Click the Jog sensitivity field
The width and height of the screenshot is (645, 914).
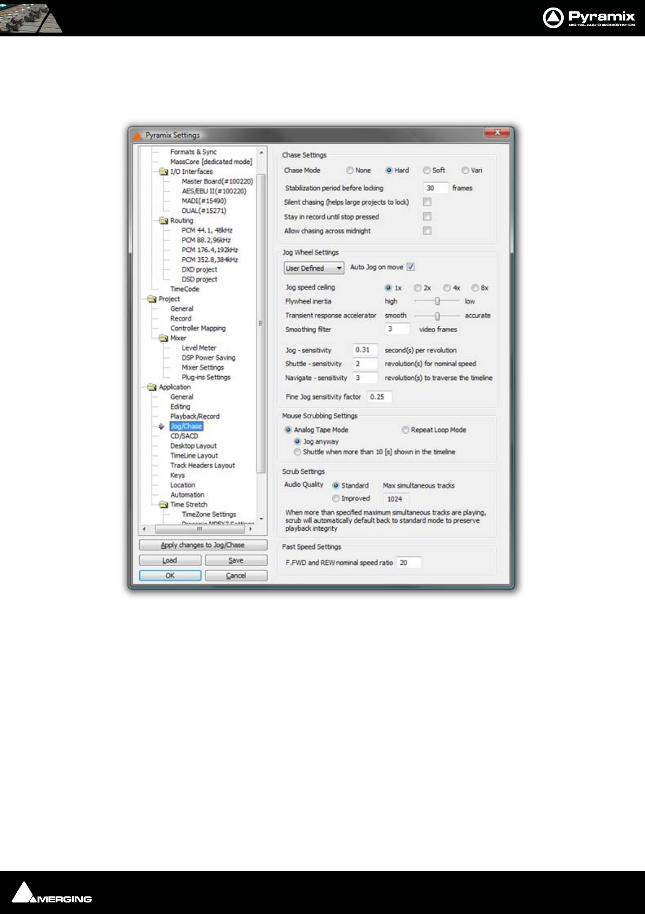[365, 350]
